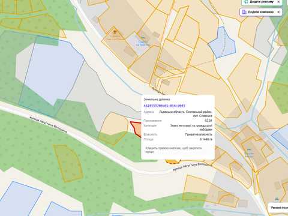Select the red-outlined land parcel
Viewport: 288px width, 216px height.
click(137, 128)
